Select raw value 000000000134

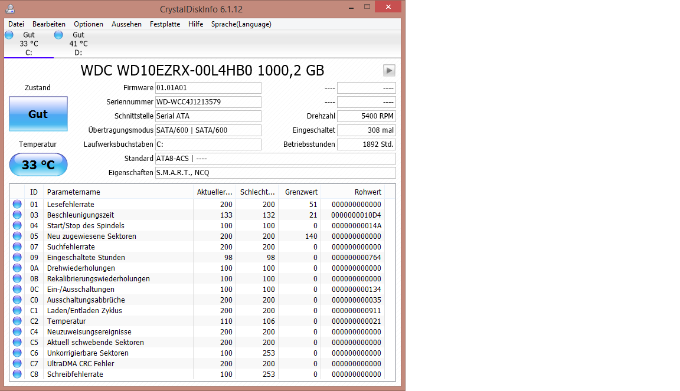pyautogui.click(x=356, y=289)
